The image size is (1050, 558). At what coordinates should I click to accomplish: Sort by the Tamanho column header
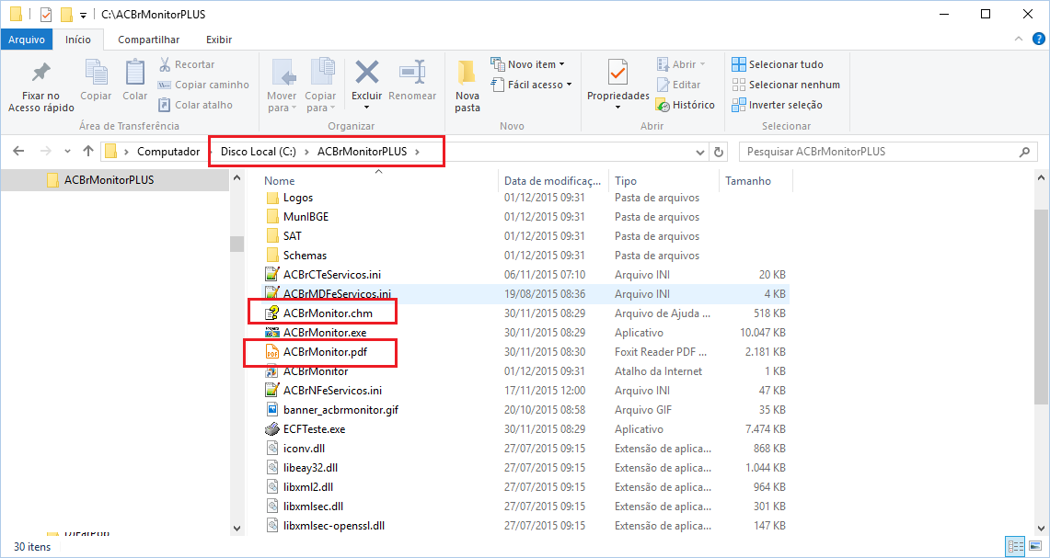pyautogui.click(x=748, y=181)
